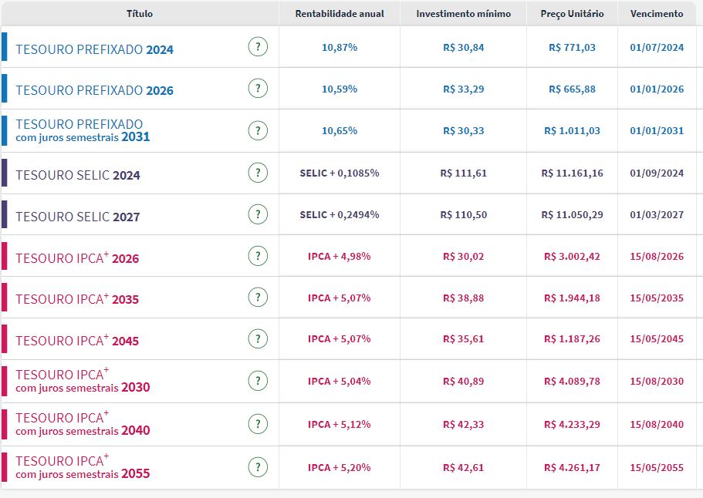Viewport: 703px width, 498px height.
Task: Open help for IPCA+ juros semestrais 2040
Action: click(258, 424)
